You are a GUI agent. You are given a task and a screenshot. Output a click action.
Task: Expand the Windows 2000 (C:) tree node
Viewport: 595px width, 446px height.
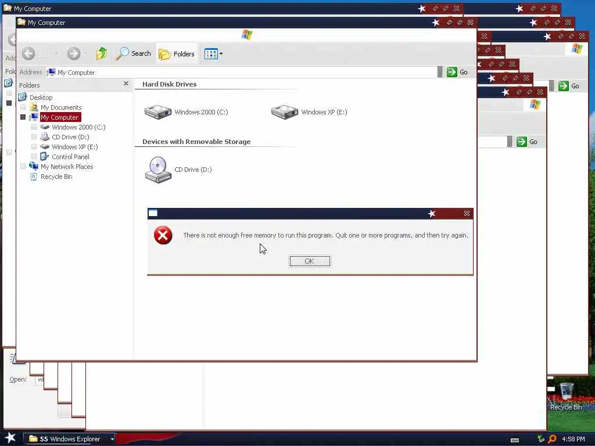pyautogui.click(x=34, y=127)
